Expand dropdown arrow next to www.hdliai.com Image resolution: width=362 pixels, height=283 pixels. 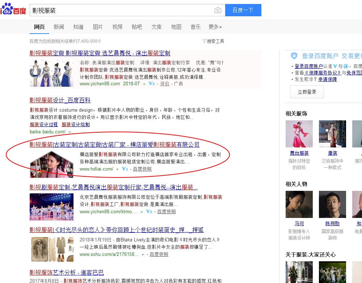(x=117, y=170)
